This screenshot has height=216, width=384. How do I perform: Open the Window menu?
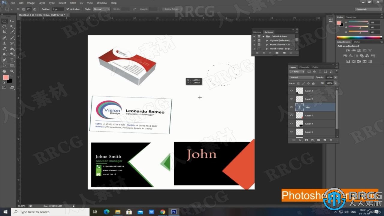click(102, 3)
